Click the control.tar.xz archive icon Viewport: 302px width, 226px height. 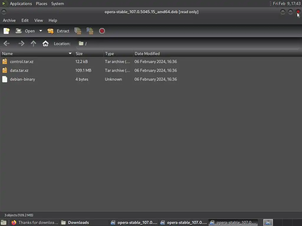[5, 61]
